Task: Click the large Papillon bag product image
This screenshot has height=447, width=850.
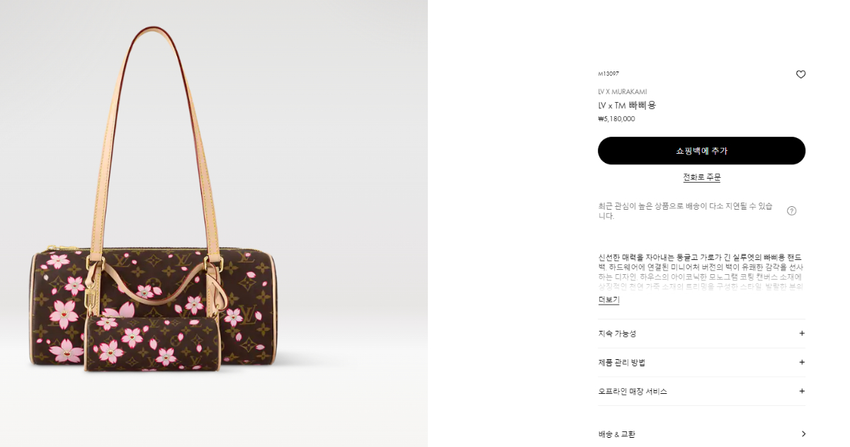Action: pos(154,198)
